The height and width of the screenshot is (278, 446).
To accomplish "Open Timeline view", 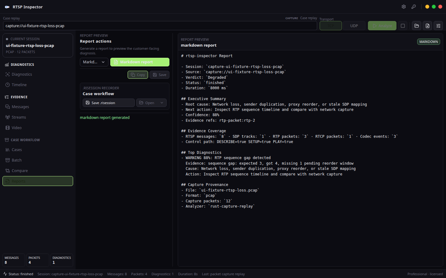I will coord(38,85).
